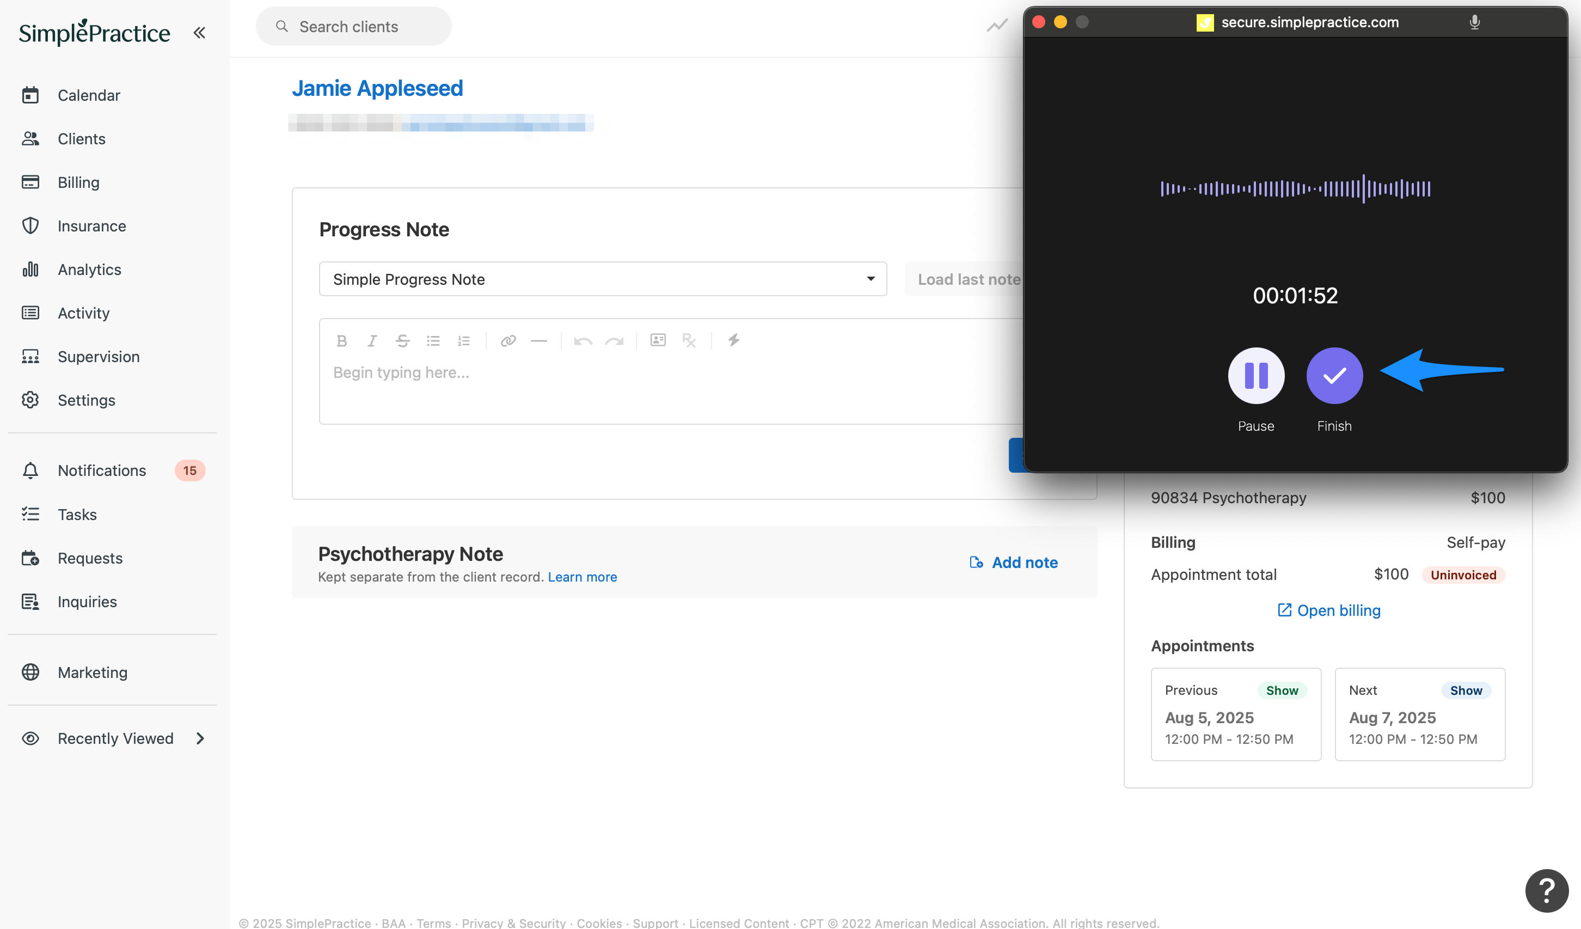Redo the last edit in the note

(615, 340)
